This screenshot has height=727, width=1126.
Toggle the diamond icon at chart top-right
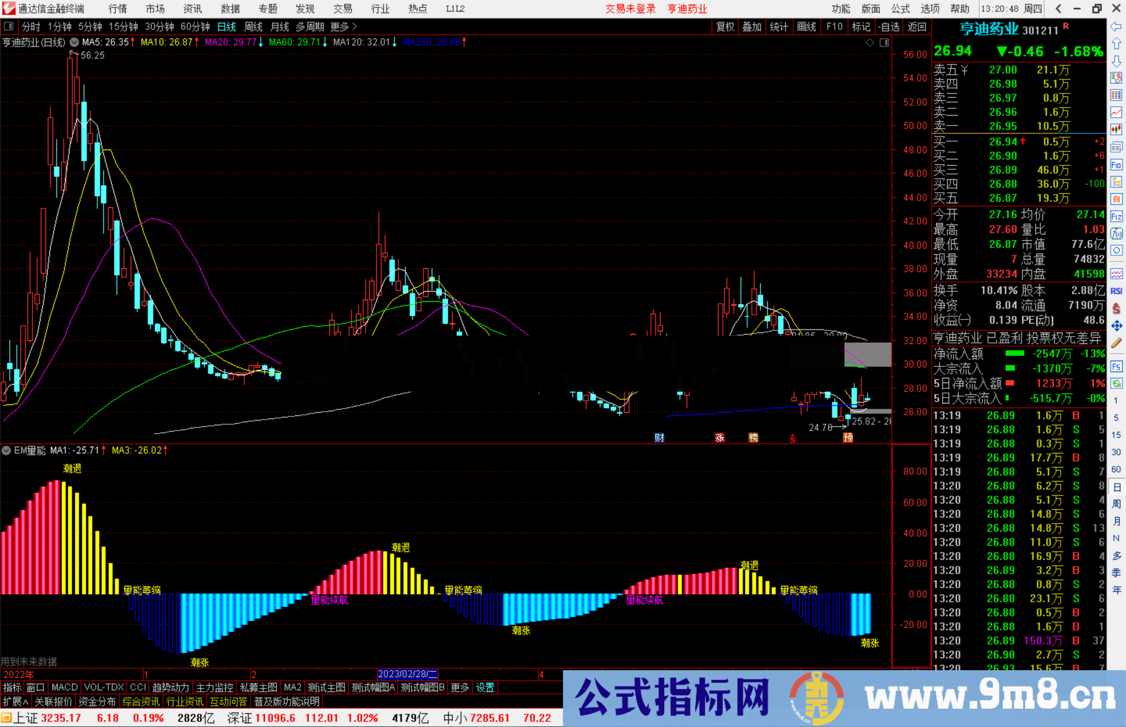click(870, 43)
